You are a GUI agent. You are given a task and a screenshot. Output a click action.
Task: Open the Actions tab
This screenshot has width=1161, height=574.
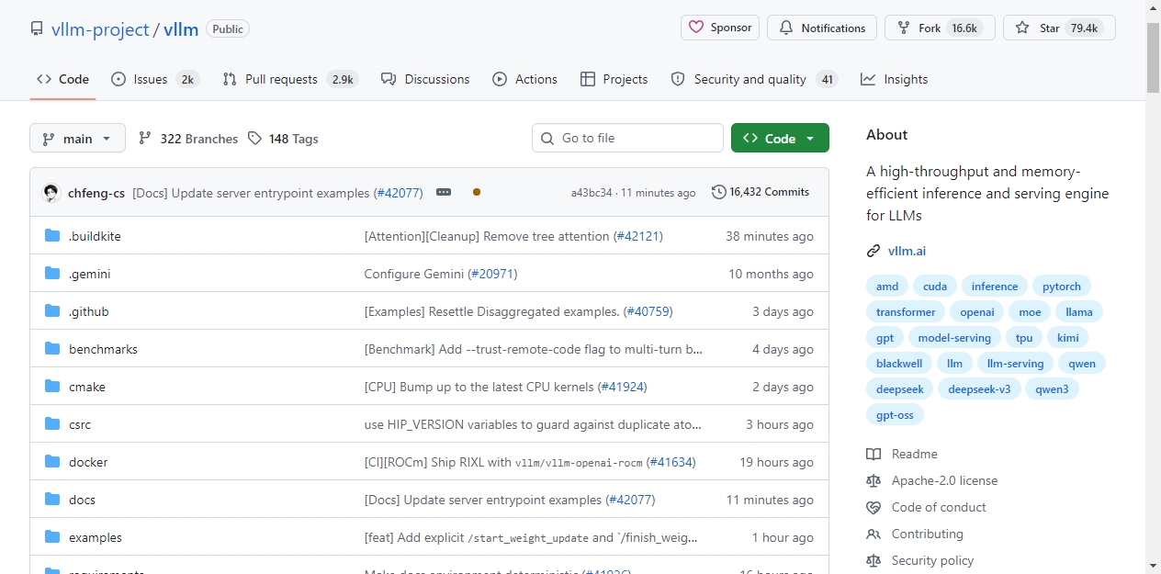tap(525, 79)
